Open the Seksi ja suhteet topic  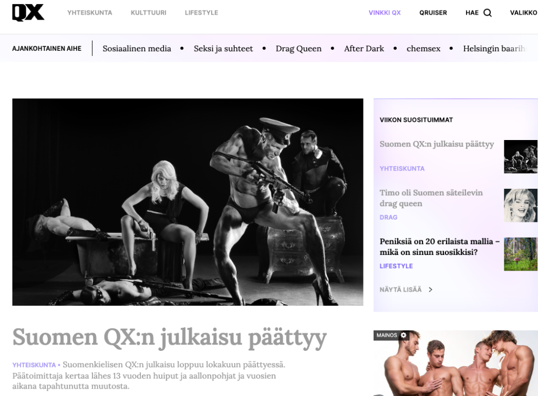tap(223, 48)
